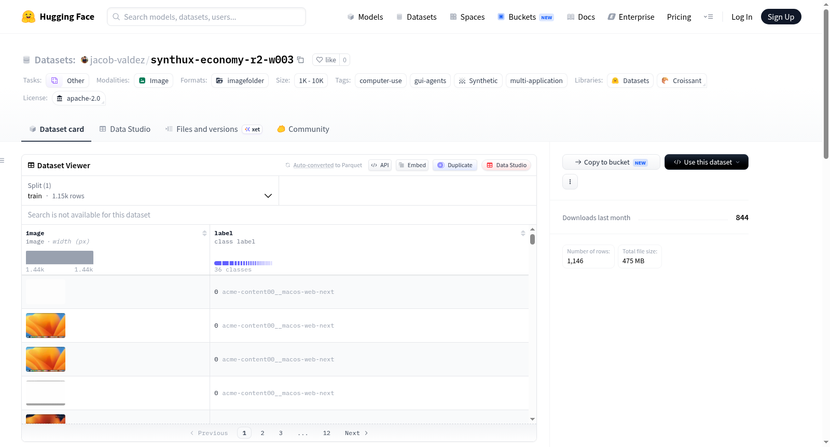Go to Pricing page
Screen dimensions: 830x447
(679, 17)
